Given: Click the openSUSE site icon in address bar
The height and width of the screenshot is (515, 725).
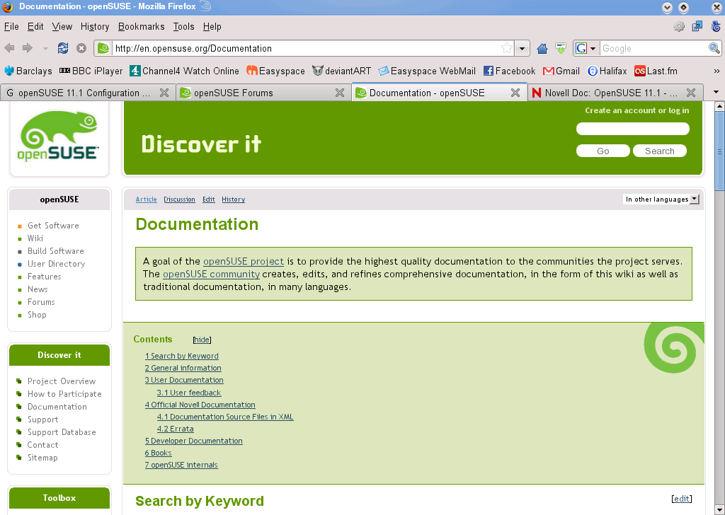Looking at the screenshot, I should pyautogui.click(x=103, y=48).
